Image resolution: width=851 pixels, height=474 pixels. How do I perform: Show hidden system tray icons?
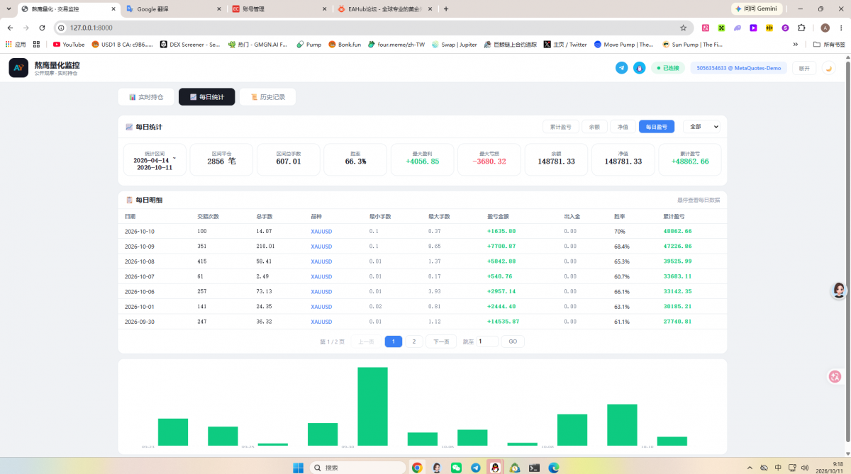coord(751,468)
